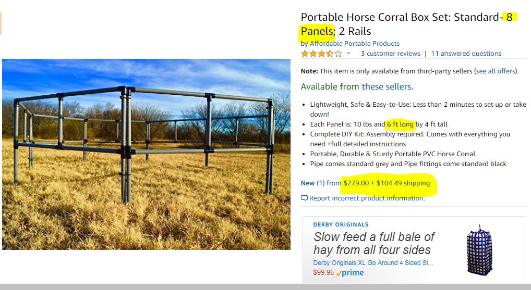Click the orange element at left edge

coord(1,23)
